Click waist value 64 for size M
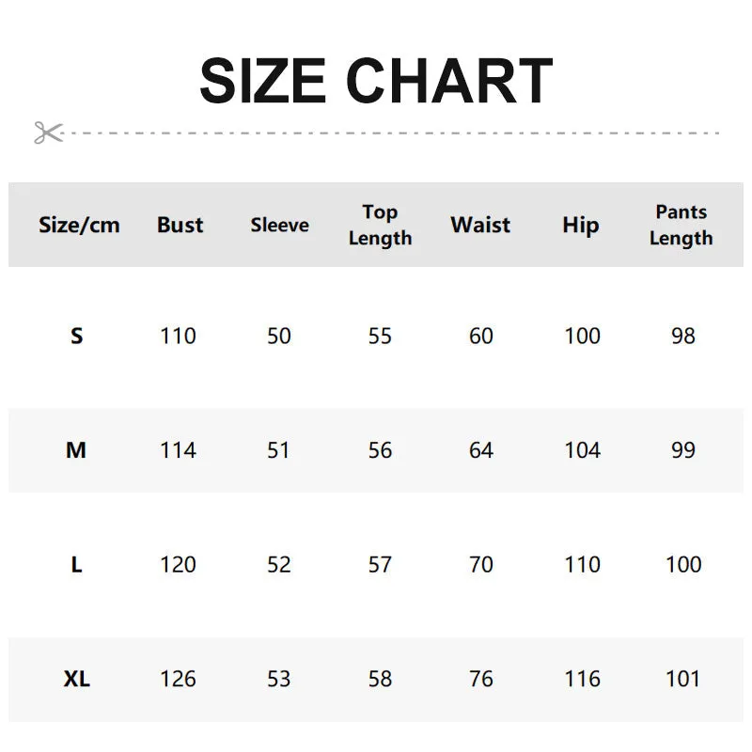 point(481,450)
